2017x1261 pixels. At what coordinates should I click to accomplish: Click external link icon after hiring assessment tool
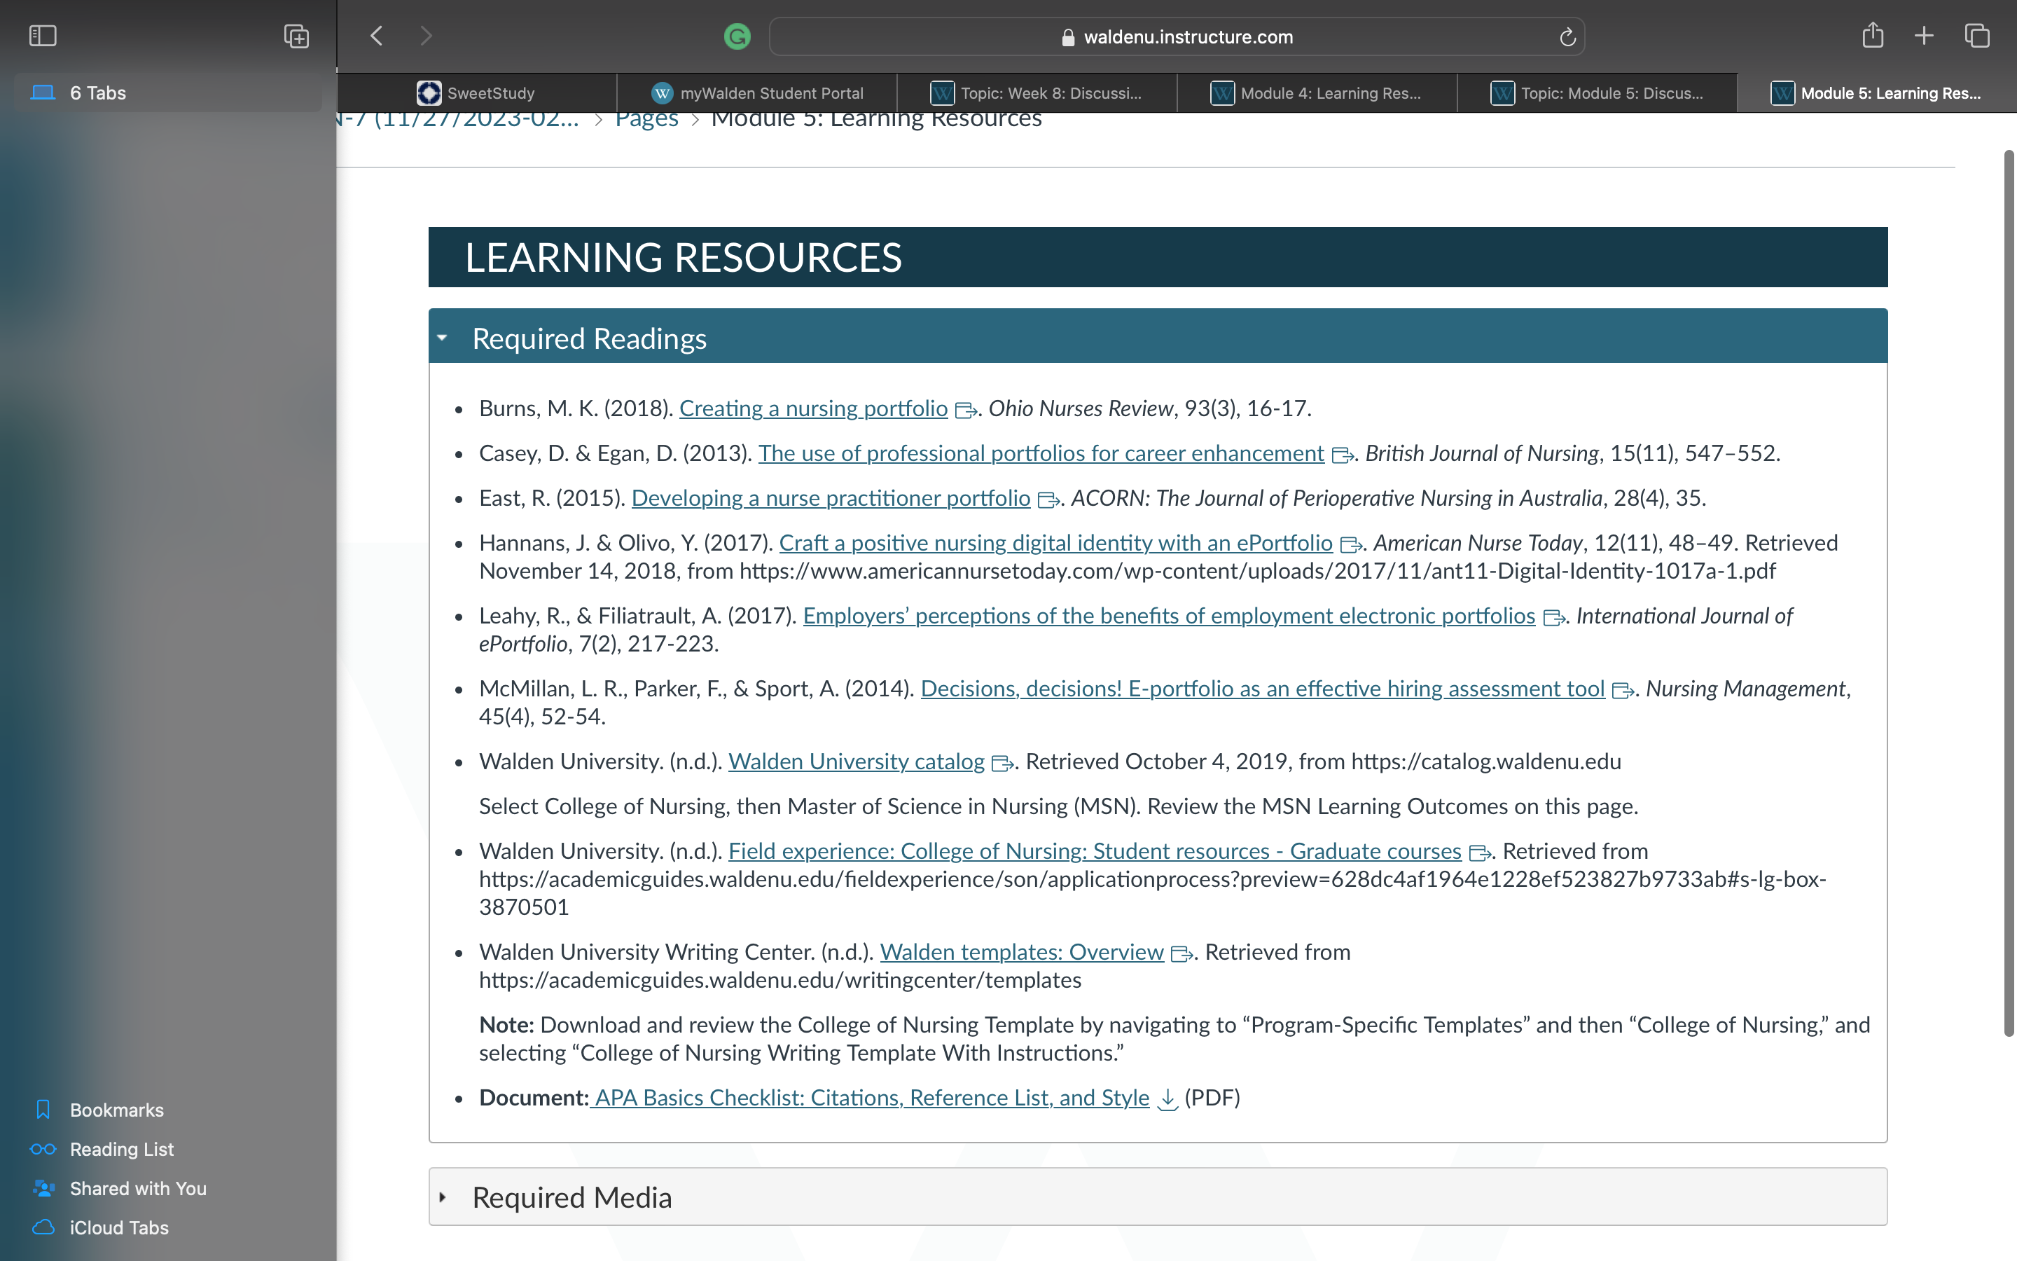(1623, 691)
